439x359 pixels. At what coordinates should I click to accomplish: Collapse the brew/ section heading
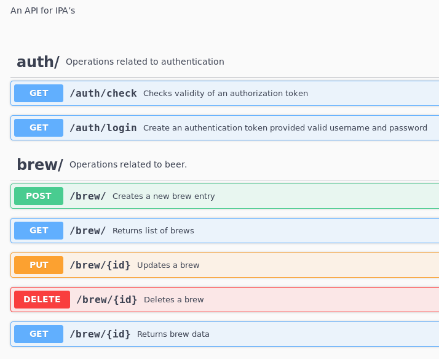[x=40, y=164]
